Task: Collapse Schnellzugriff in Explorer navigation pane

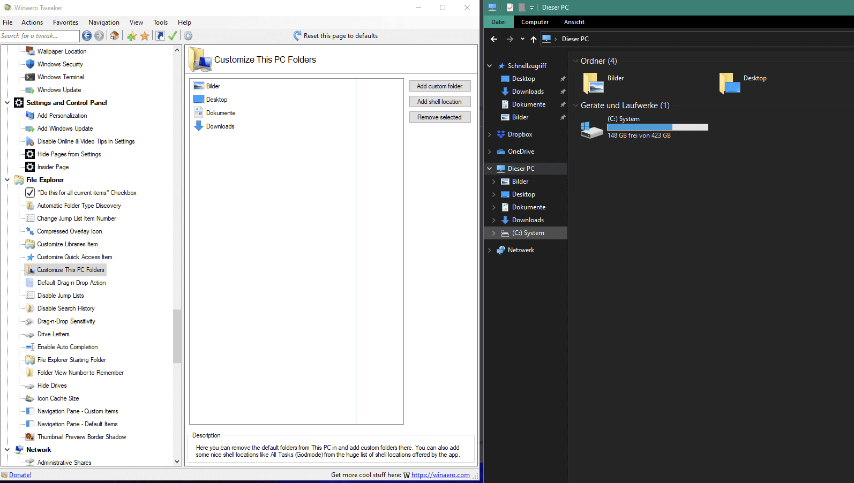Action: pos(489,66)
